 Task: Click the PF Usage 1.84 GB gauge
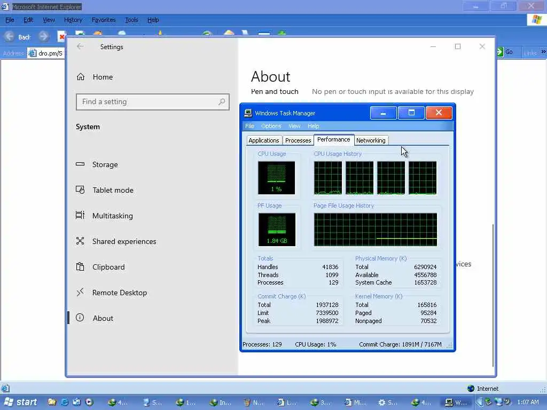(x=277, y=230)
